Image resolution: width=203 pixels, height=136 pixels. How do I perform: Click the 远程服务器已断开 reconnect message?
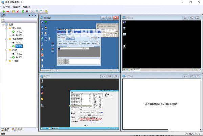(161, 104)
